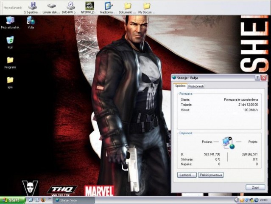Switch to the Splošno tab
The height and width of the screenshot is (204, 271).
coord(180,86)
